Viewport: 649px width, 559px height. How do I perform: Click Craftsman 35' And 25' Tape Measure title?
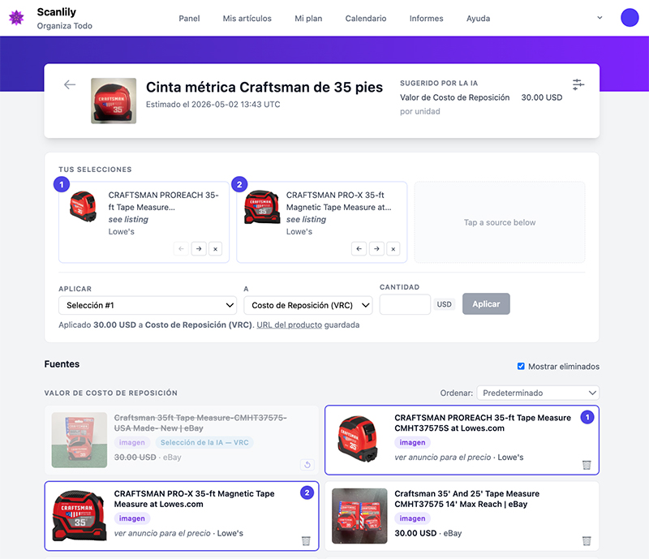pos(467,498)
